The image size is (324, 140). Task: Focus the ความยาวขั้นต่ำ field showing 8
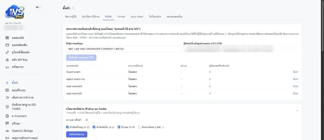(x=92, y=120)
